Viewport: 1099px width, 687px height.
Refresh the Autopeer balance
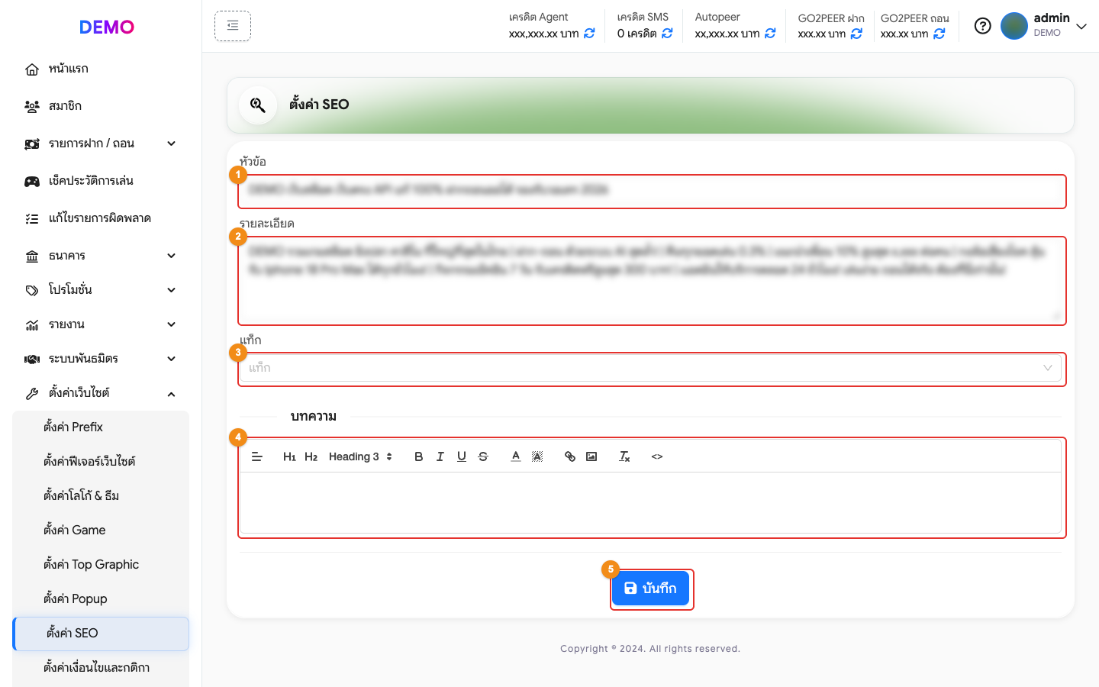(770, 34)
